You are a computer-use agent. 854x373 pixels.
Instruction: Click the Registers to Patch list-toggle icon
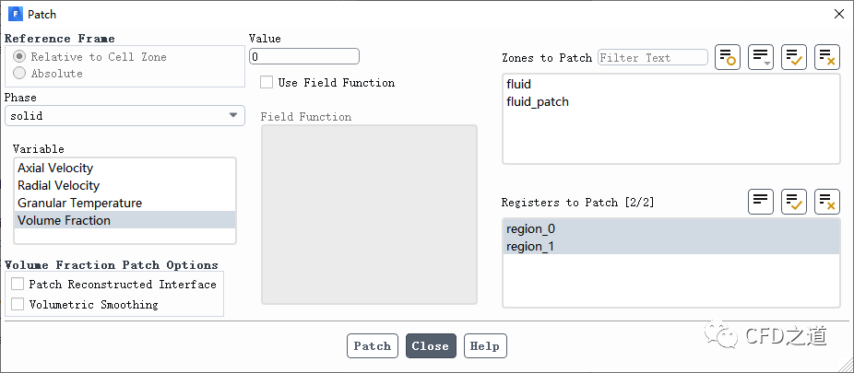[761, 202]
